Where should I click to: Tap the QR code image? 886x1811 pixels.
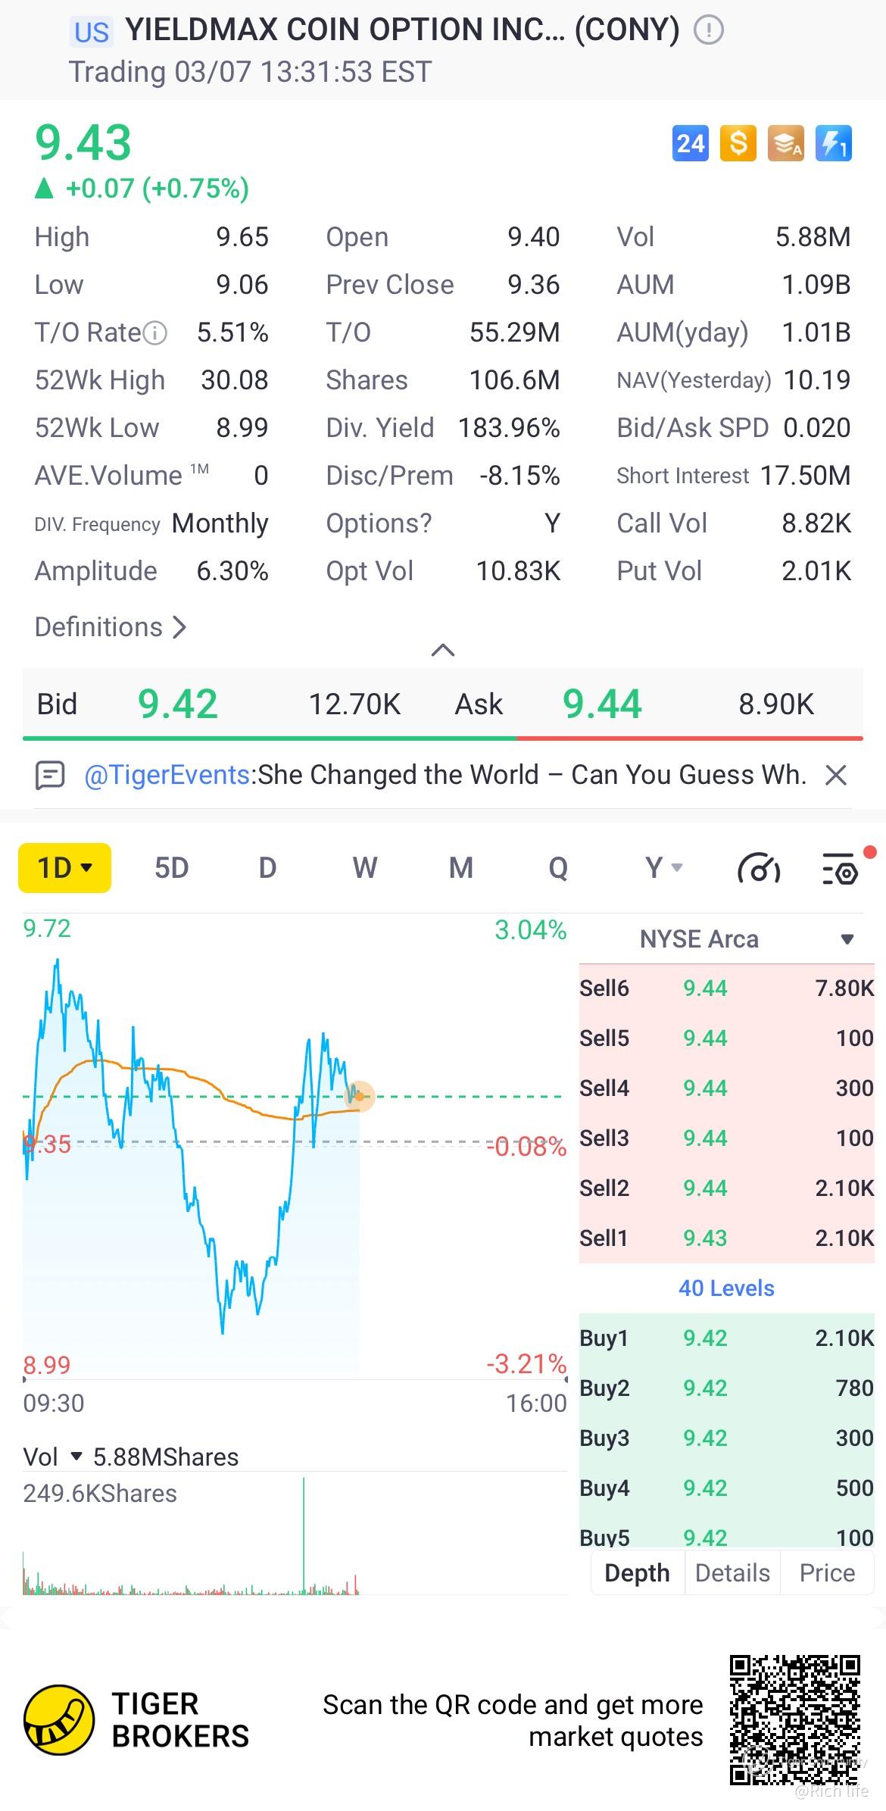[x=795, y=1720]
